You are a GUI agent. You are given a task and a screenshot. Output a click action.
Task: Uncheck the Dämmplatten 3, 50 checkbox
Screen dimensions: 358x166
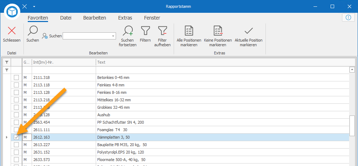click(16, 137)
